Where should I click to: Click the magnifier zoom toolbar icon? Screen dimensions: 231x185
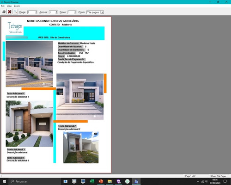coord(15,12)
